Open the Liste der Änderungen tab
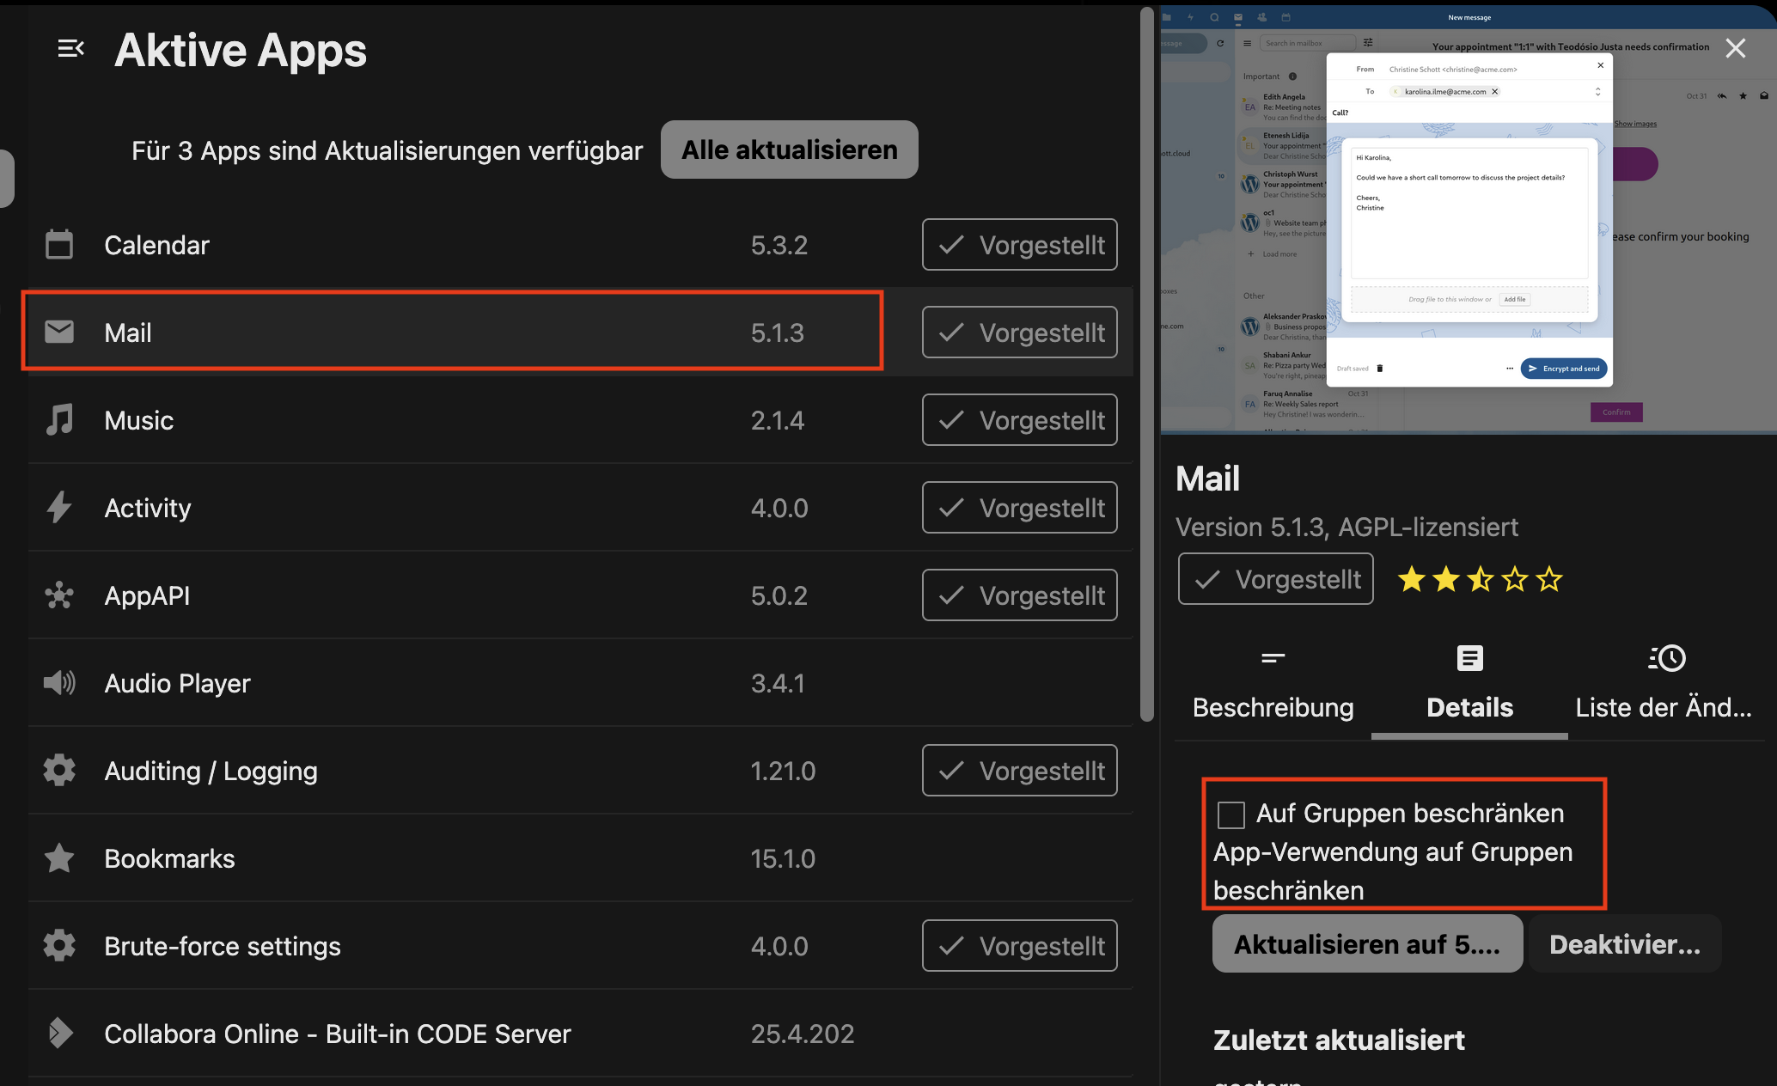1777x1086 pixels. (1664, 684)
